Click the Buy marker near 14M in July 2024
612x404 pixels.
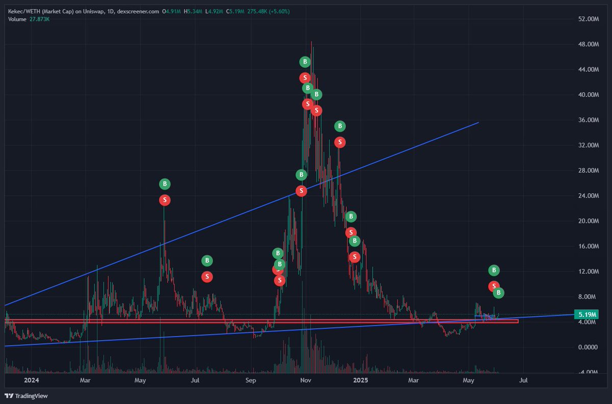pos(207,261)
